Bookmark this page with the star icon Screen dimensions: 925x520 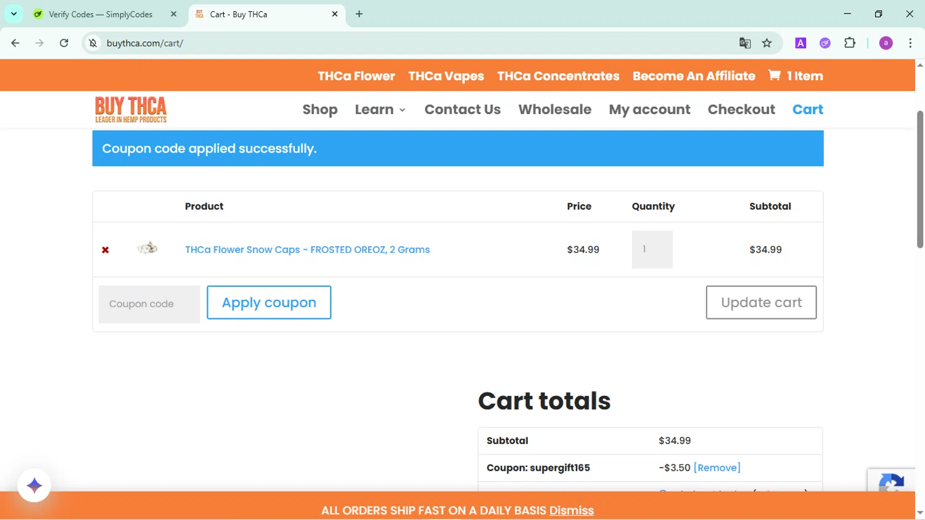pyautogui.click(x=767, y=43)
